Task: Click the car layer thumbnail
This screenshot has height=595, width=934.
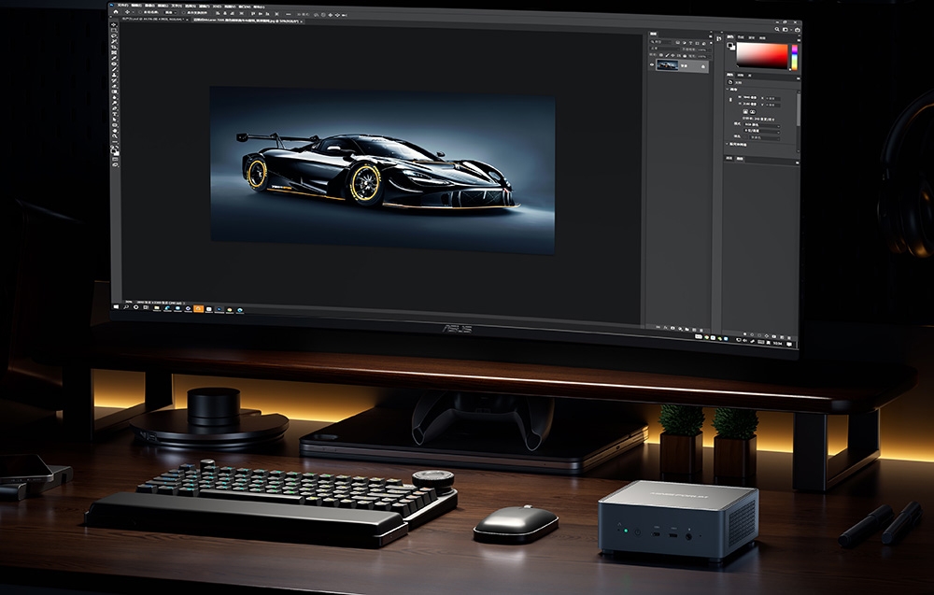Action: pos(667,64)
